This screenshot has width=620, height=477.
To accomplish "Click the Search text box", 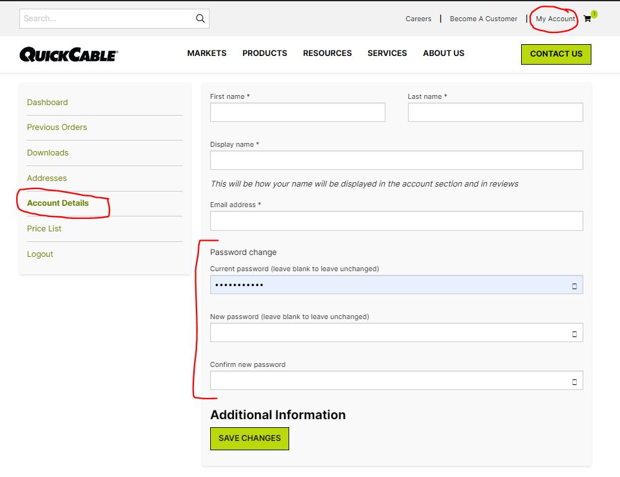I will click(x=106, y=19).
